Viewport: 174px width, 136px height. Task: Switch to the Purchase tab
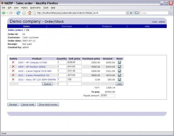[67, 26]
